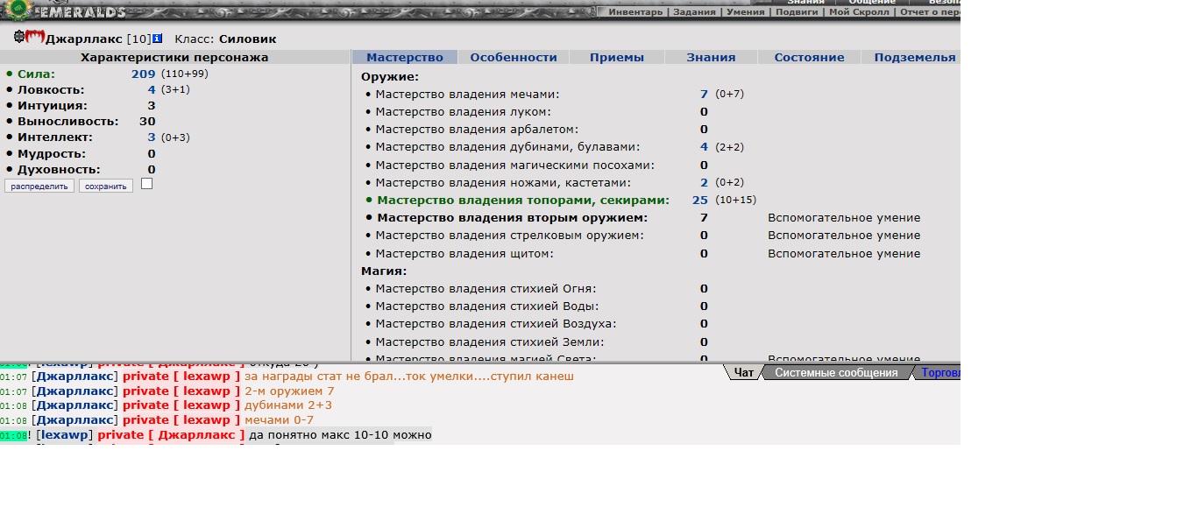Viewport: 1184px width, 507px height.
Task: Click the Характеристики персонажа heading
Action: point(174,57)
